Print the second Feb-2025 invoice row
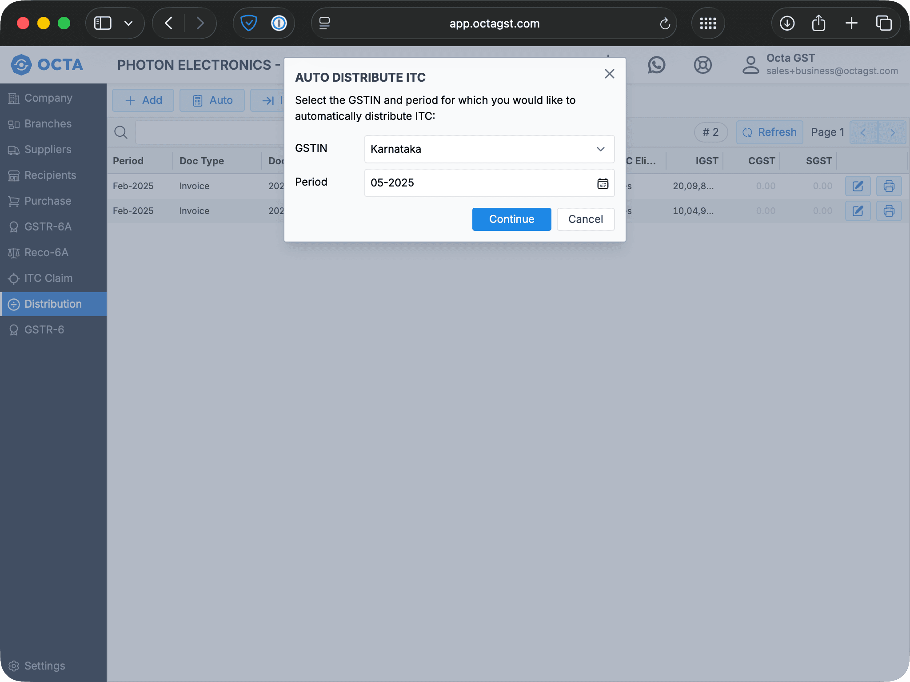This screenshot has height=682, width=910. click(889, 211)
